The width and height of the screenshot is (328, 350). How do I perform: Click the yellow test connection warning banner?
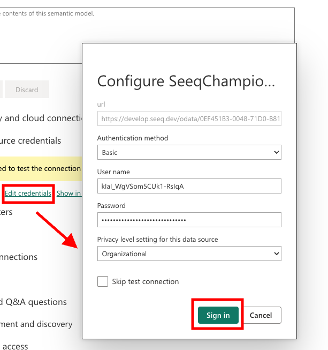click(x=40, y=168)
